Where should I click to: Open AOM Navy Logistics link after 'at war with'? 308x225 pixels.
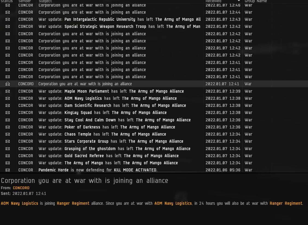[173, 203]
